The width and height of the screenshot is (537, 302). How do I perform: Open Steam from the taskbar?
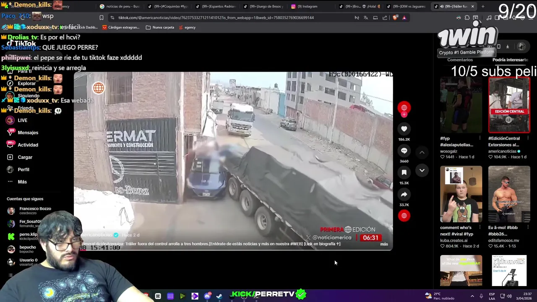[219, 296]
